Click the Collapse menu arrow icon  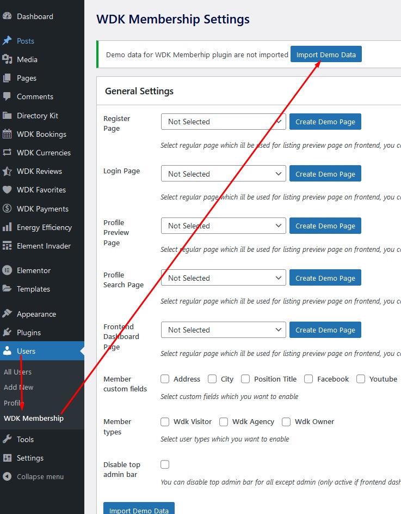7,476
